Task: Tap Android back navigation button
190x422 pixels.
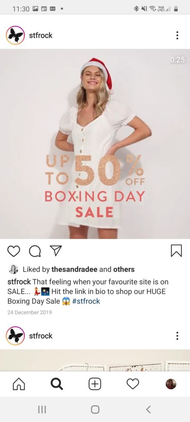Action: click(x=148, y=409)
